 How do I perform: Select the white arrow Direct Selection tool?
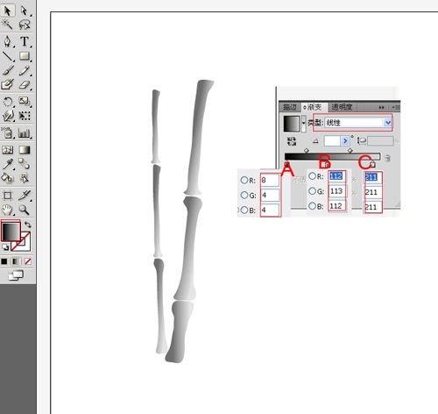click(25, 11)
